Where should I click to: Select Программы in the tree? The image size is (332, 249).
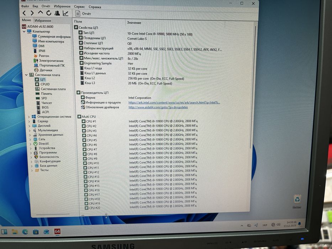[46, 153]
